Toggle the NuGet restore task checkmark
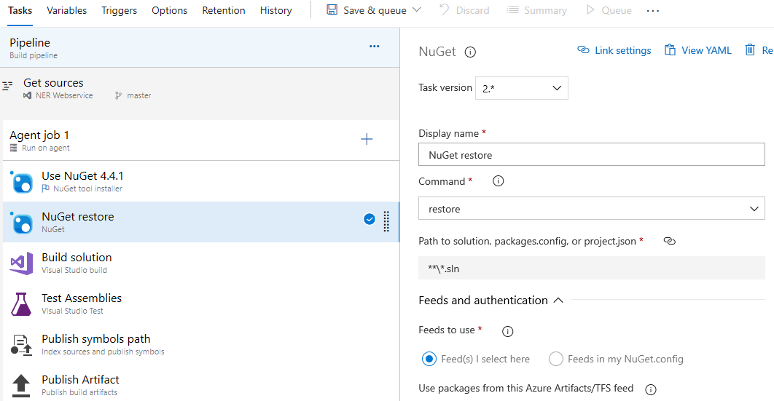The height and width of the screenshot is (401, 774). coord(370,220)
